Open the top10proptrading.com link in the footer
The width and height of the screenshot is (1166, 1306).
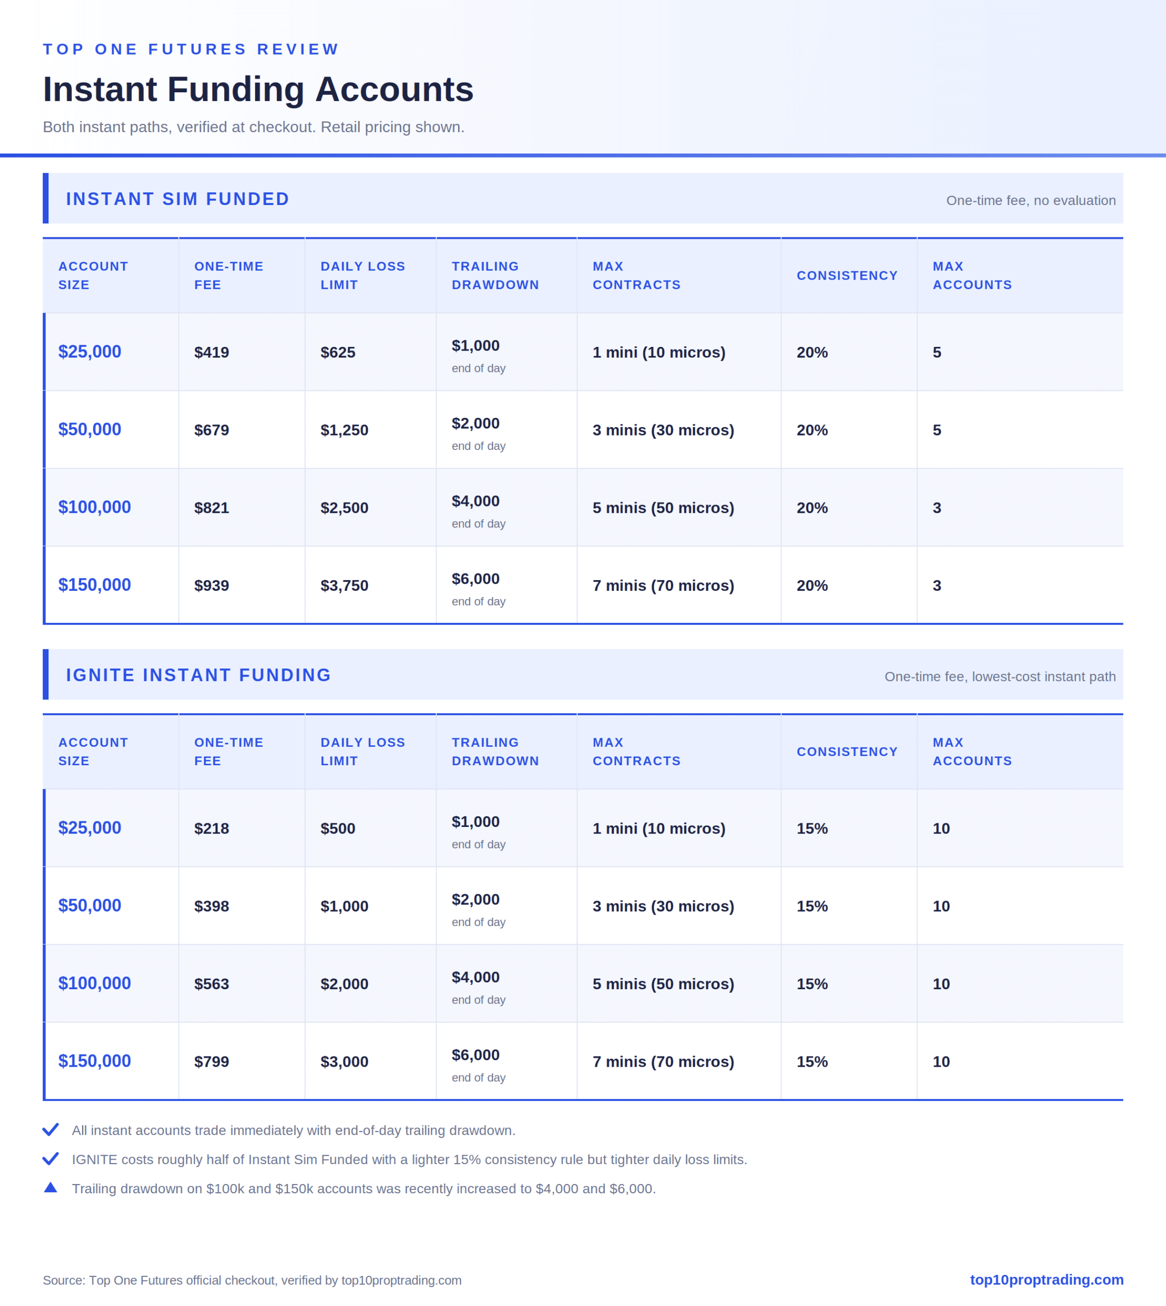pyautogui.click(x=1046, y=1279)
